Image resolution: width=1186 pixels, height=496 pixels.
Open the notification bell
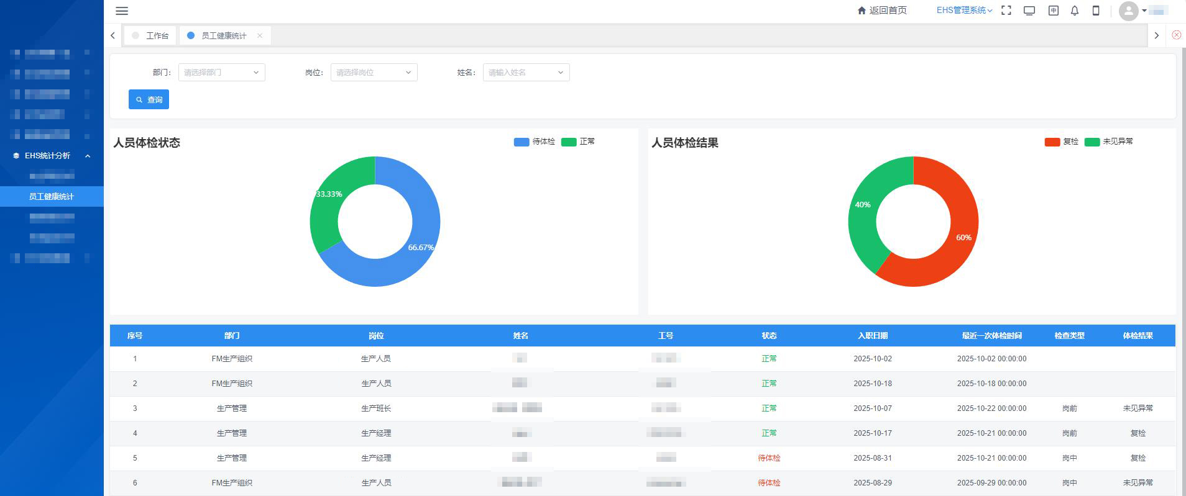coord(1075,11)
